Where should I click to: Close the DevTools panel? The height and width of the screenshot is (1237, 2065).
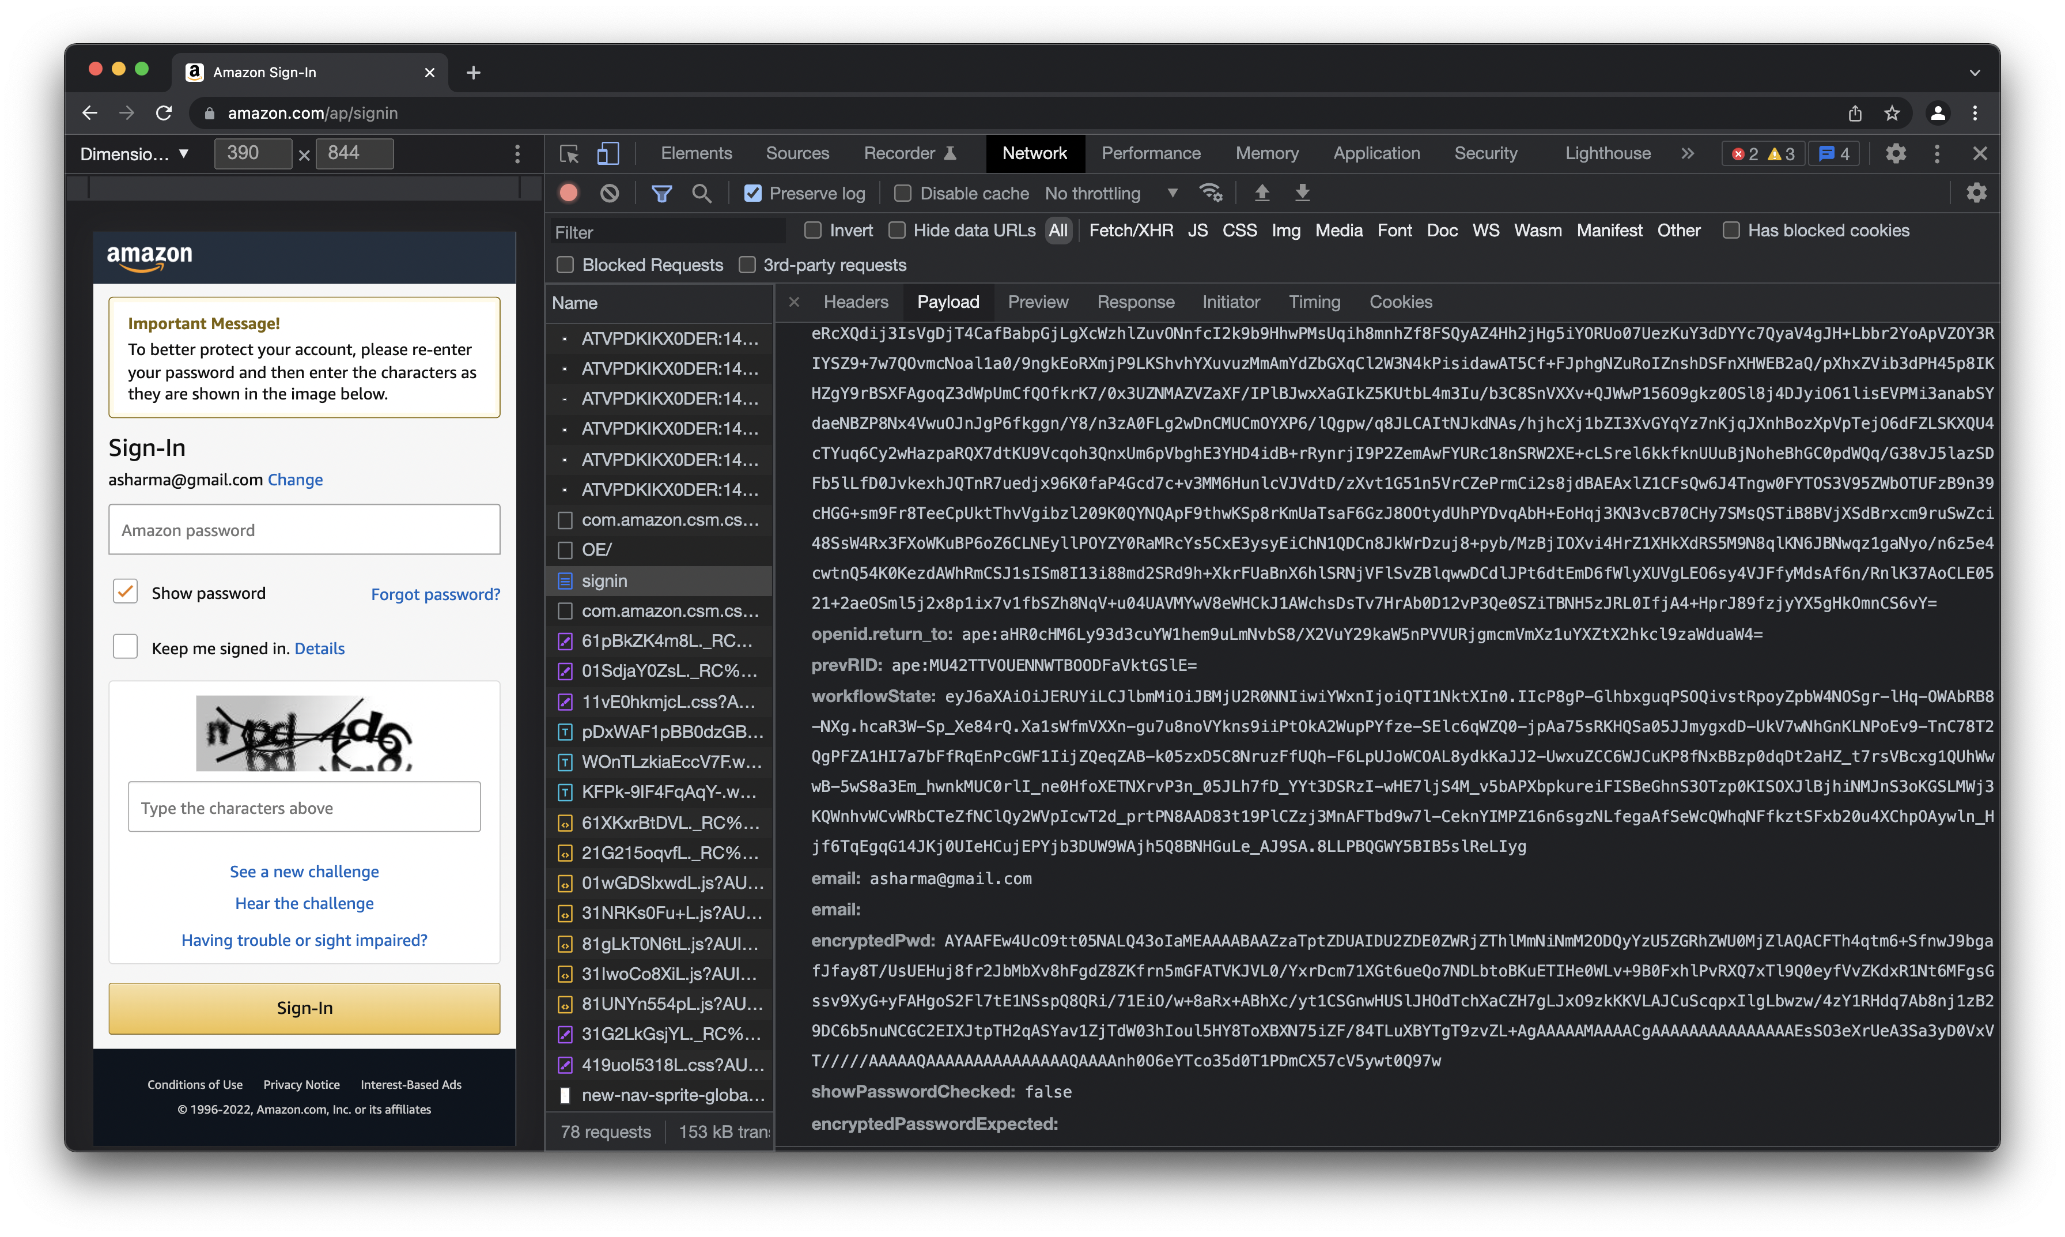(x=1979, y=153)
